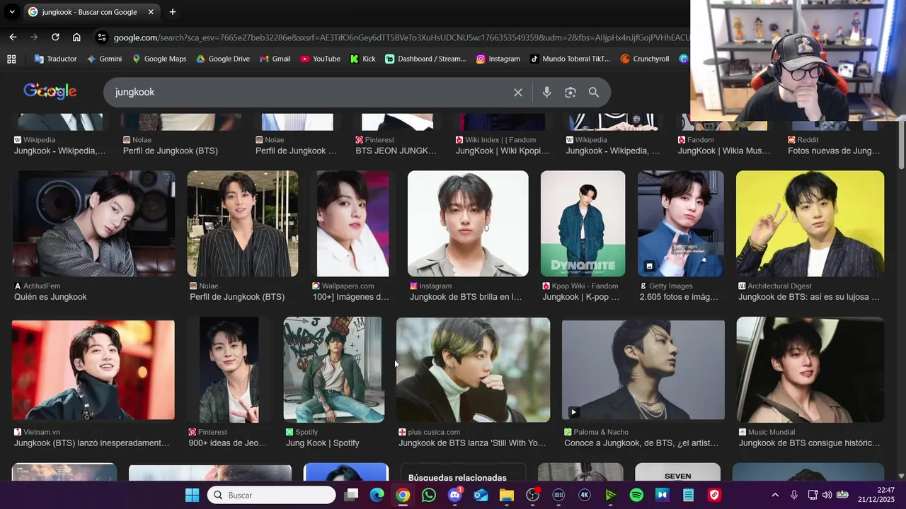Open Task View in the taskbar

[351, 495]
